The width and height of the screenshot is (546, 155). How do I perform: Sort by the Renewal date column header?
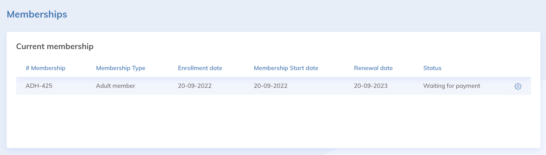click(x=373, y=68)
